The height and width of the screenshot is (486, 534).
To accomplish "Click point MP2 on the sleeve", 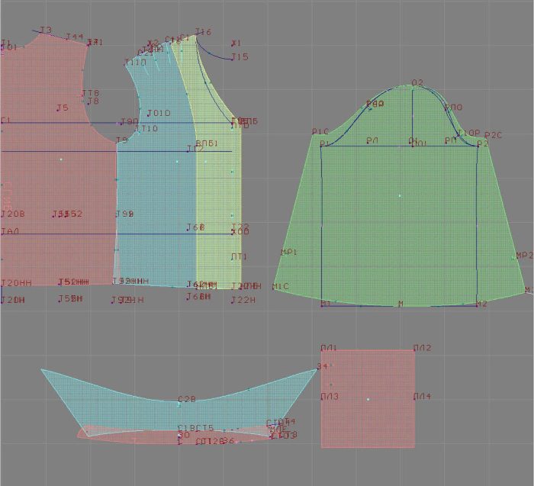I will pyautogui.click(x=523, y=256).
